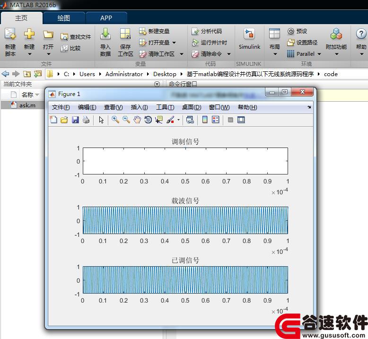Open the Help (帮助) menu in Figure 1
368x339 pixels.
pos(247,107)
